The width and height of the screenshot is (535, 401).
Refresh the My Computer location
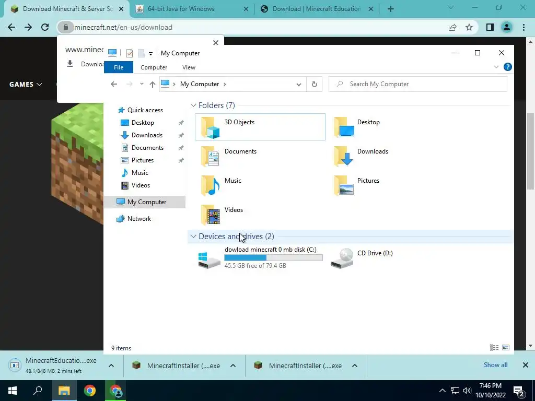tap(314, 84)
